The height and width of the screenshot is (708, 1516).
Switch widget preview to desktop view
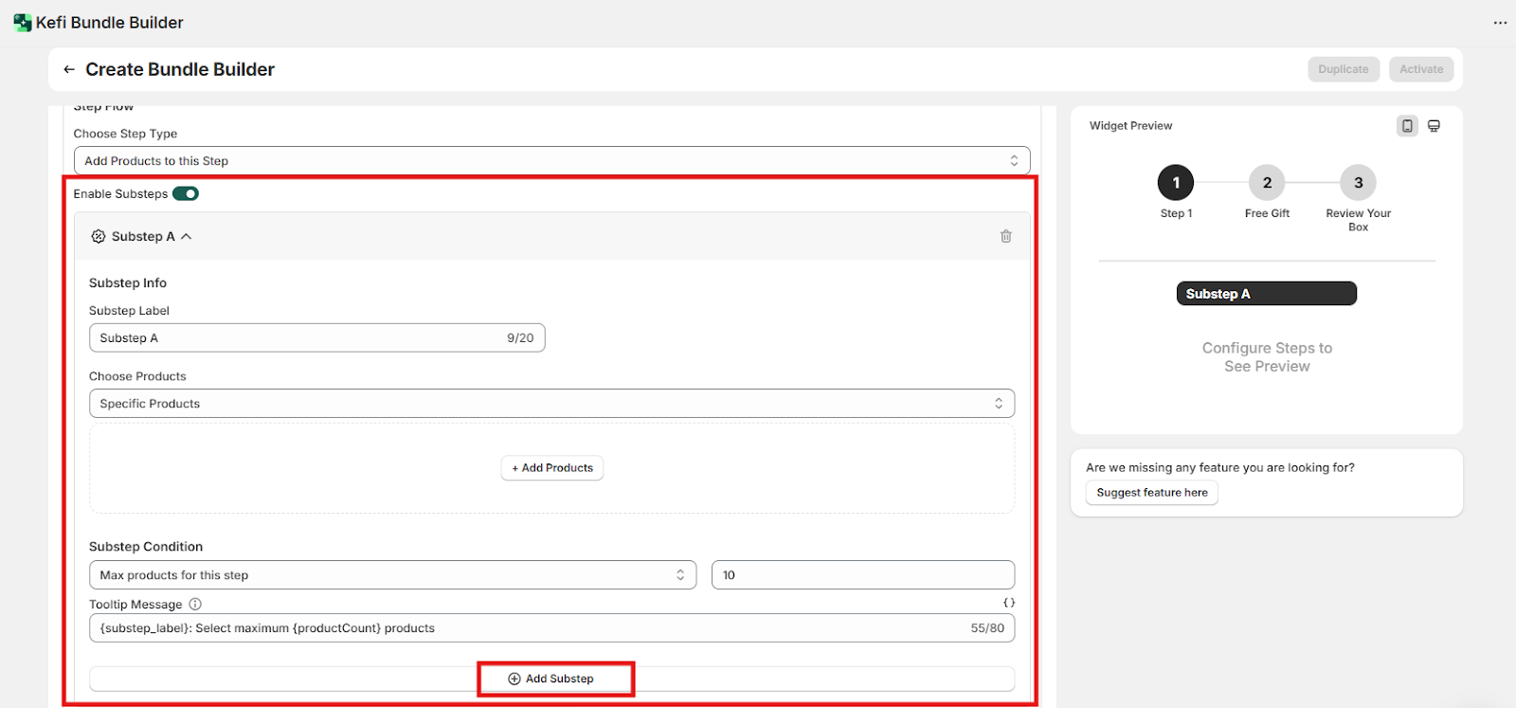coord(1434,126)
